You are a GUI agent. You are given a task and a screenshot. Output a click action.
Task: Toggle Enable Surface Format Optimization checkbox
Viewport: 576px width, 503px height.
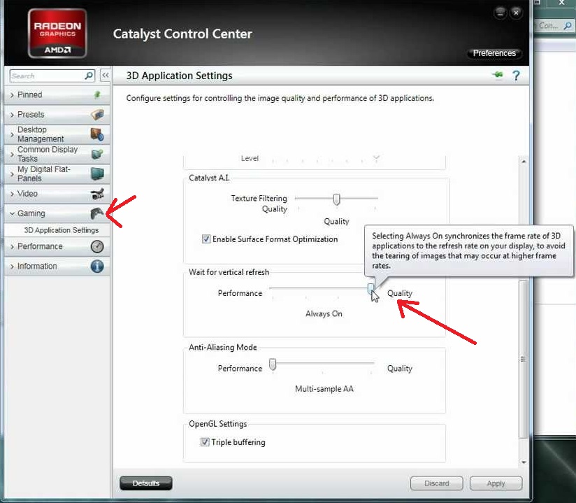pos(206,239)
